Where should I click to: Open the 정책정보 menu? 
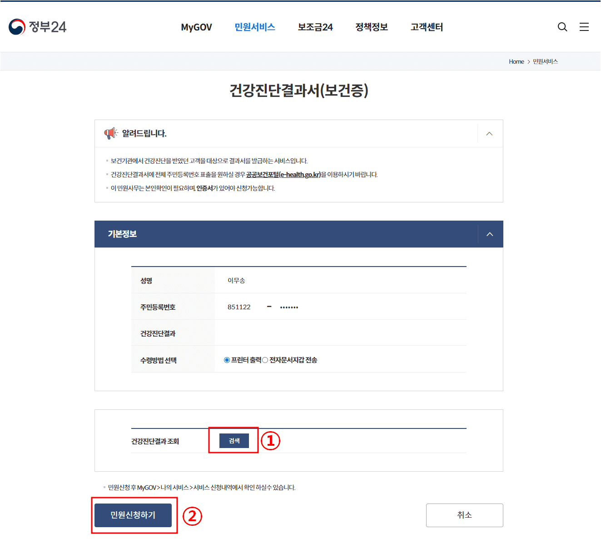[x=372, y=27]
